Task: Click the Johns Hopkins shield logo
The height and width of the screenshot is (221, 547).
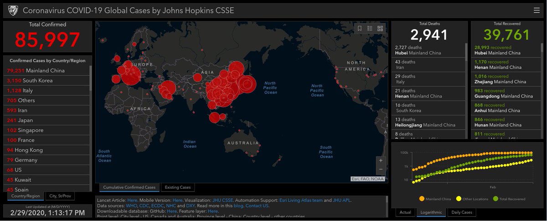Action: (x=14, y=10)
